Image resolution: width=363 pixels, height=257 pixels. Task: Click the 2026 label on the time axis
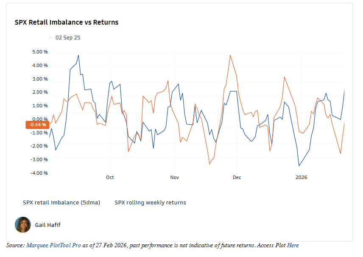point(301,177)
